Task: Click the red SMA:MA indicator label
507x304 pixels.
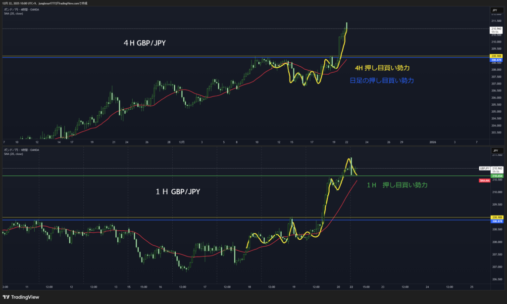Action: click(484, 181)
